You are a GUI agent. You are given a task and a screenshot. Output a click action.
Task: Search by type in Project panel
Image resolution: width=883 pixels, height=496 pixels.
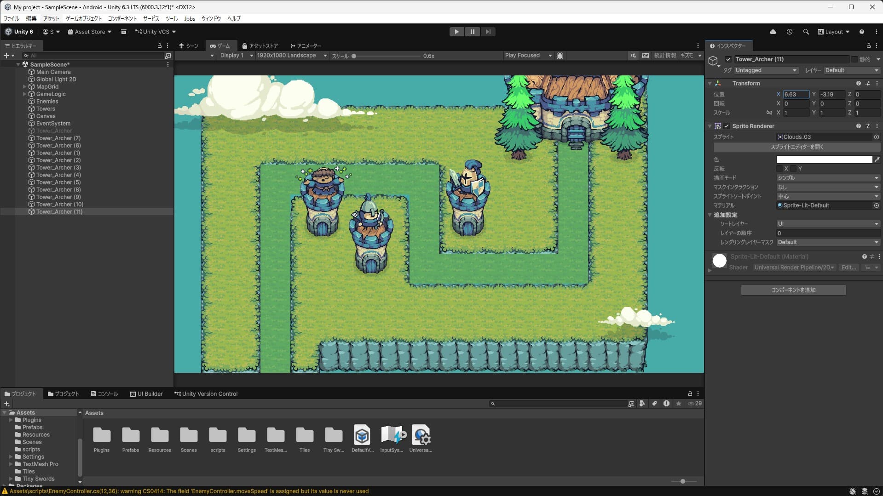coord(642,404)
